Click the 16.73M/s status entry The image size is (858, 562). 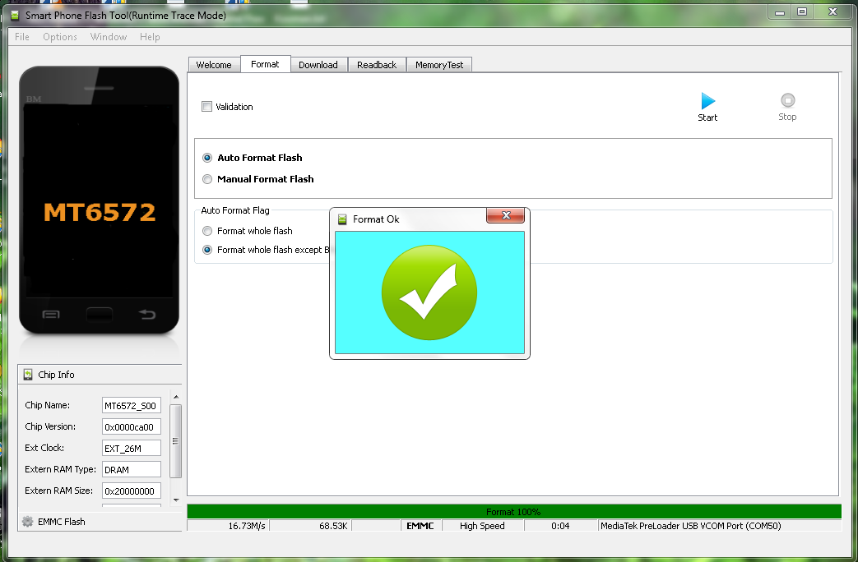pyautogui.click(x=229, y=526)
